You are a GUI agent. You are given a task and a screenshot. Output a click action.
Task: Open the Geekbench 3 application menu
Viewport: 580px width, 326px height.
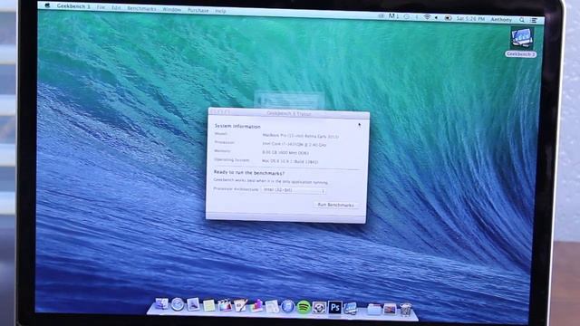click(73, 6)
